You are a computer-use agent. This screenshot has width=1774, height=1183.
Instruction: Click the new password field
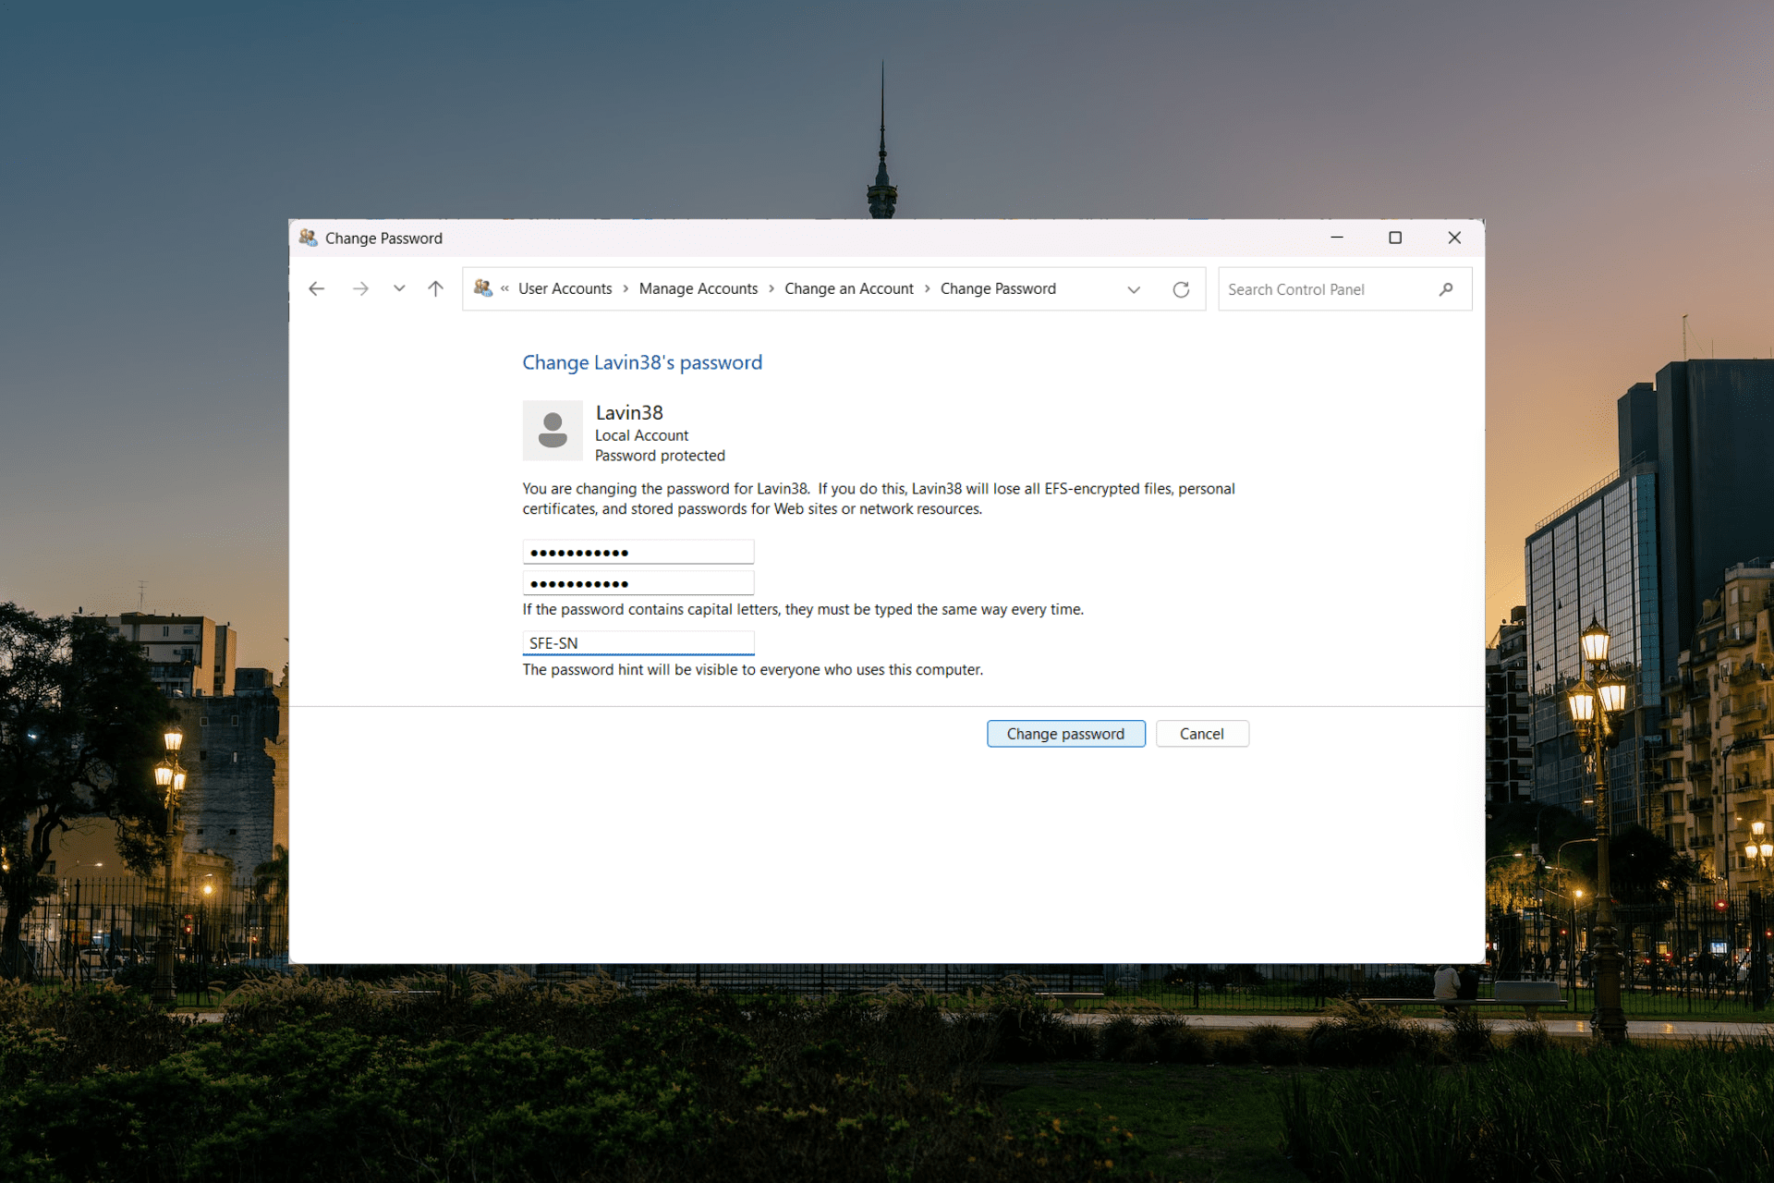(x=638, y=552)
